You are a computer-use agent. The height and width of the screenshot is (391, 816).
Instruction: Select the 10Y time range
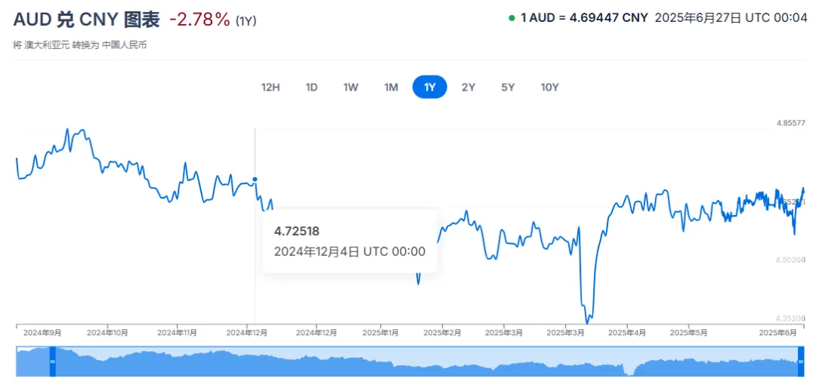pyautogui.click(x=549, y=88)
